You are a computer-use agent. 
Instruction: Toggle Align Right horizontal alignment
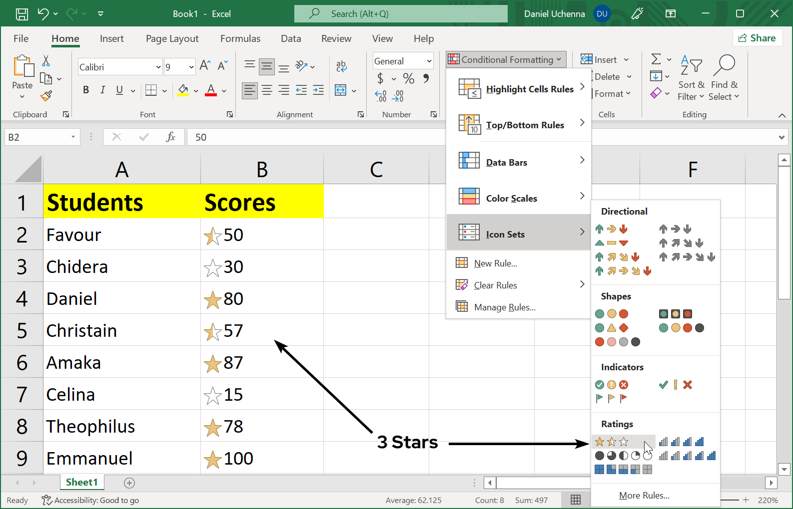284,90
